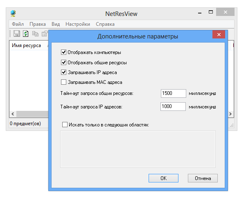Confirm the dialog with OK button

163,178
